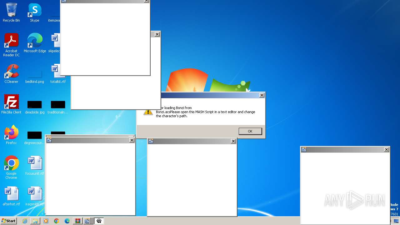Open Microsoft Edge desktop shortcut

click(x=35, y=43)
